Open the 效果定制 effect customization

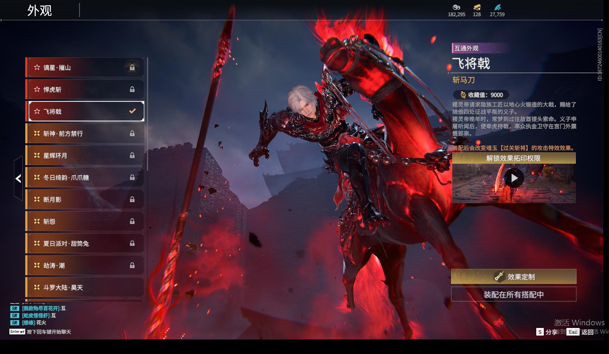click(514, 277)
